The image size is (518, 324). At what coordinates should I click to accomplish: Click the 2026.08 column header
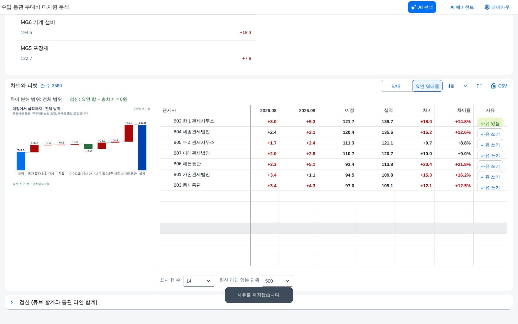pyautogui.click(x=265, y=110)
